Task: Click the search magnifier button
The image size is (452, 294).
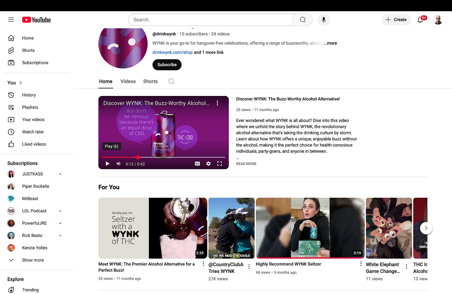Action: click(303, 20)
